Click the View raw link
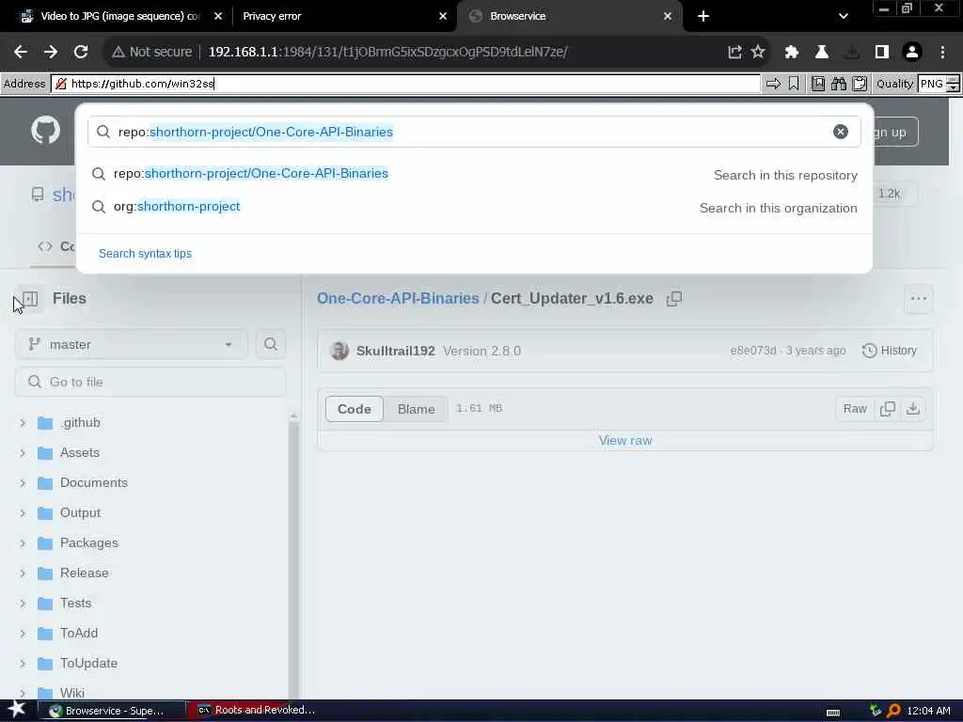 (625, 440)
